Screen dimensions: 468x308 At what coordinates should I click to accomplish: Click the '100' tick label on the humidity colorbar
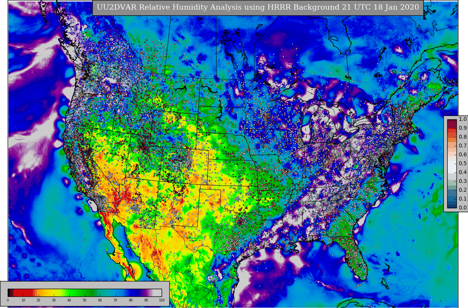coord(162,300)
